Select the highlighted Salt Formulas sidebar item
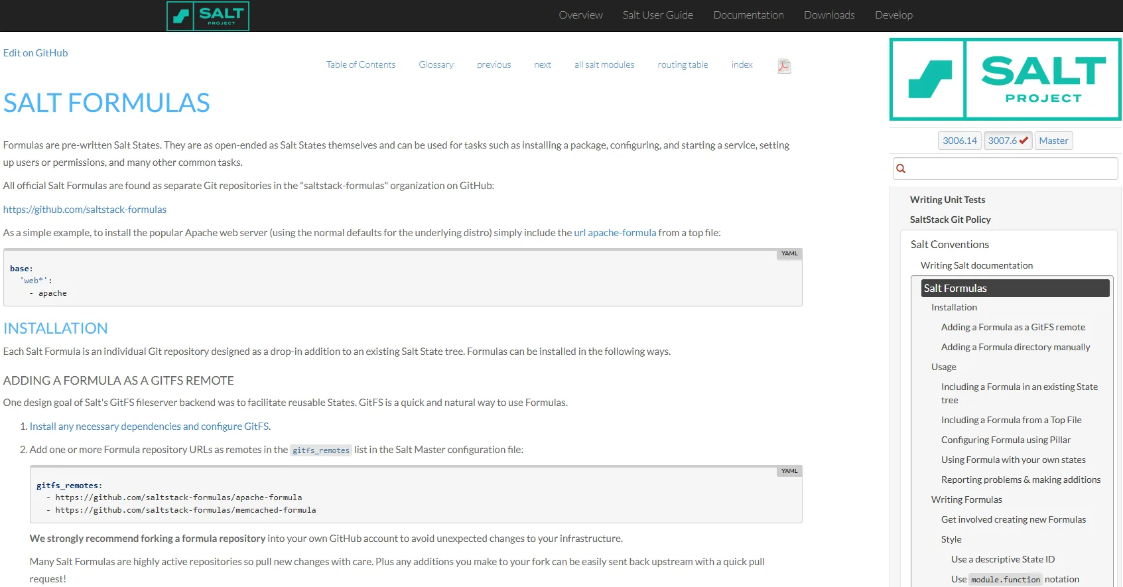 pyautogui.click(x=1016, y=288)
